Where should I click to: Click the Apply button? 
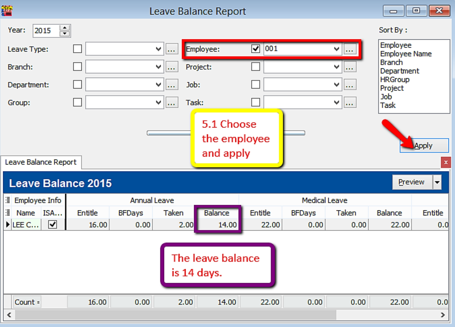coord(424,146)
